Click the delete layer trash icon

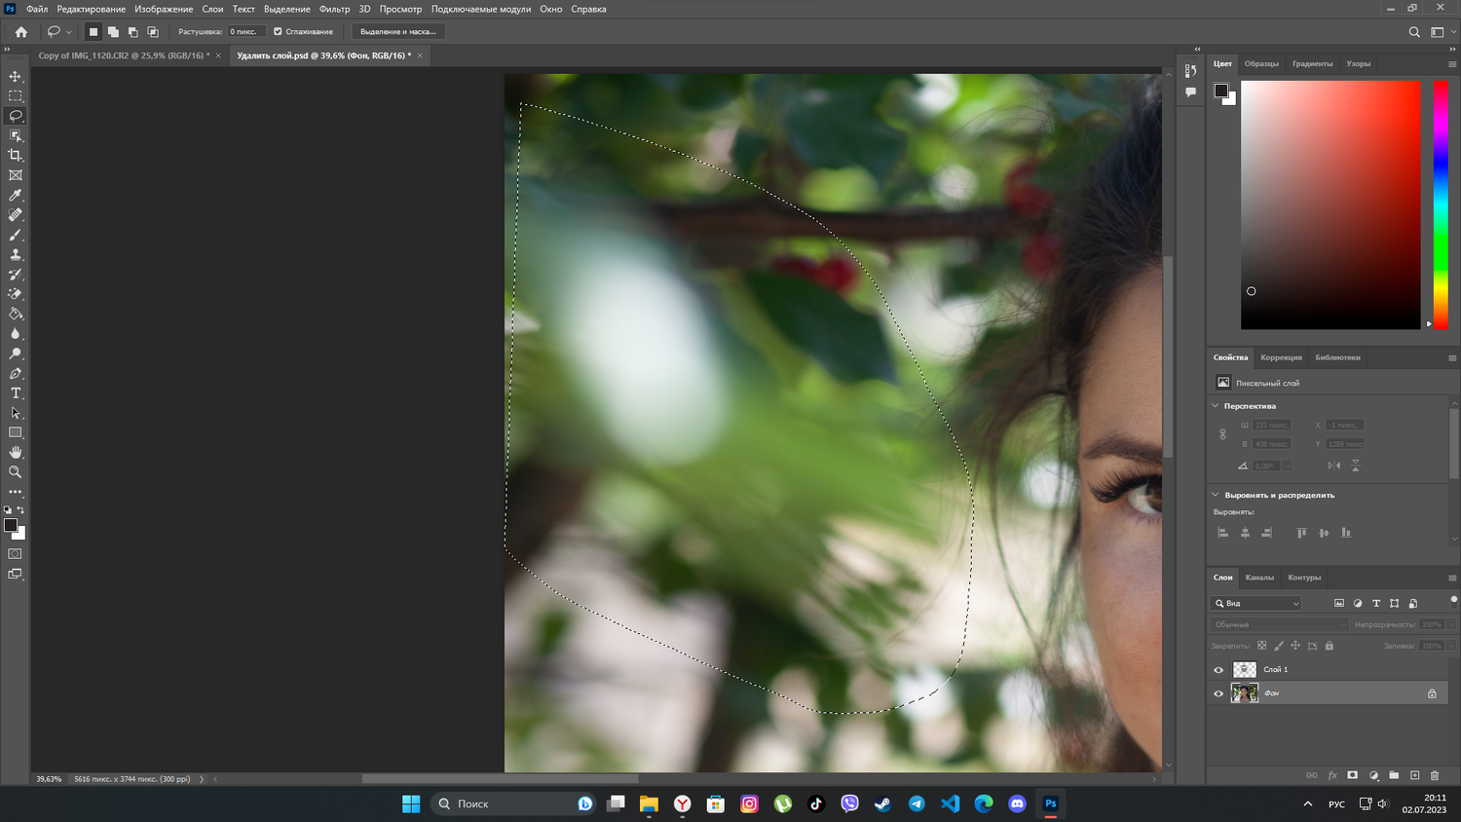tap(1435, 775)
